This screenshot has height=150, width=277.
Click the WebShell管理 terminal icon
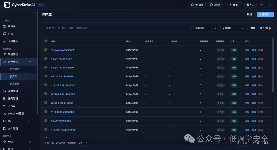[5, 114]
